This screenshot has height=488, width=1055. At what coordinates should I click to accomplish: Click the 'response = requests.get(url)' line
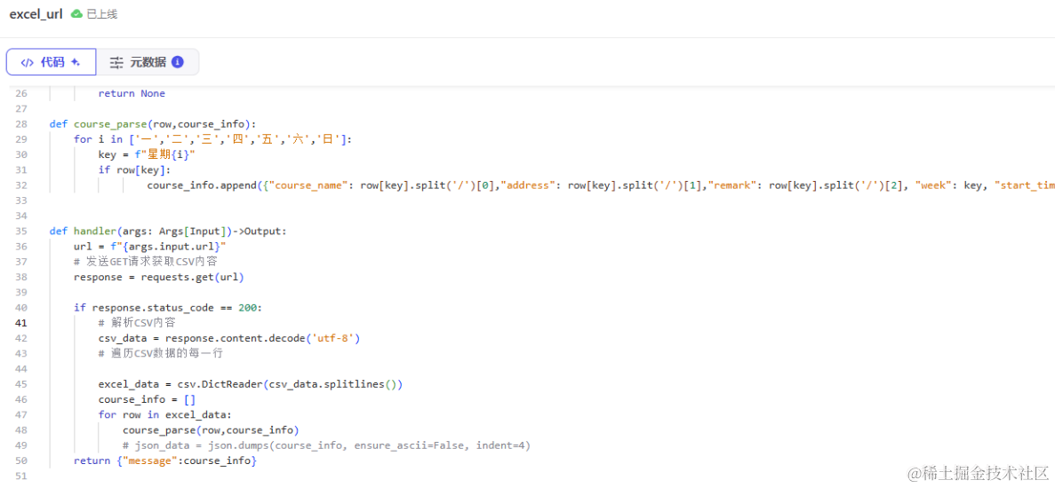159,277
